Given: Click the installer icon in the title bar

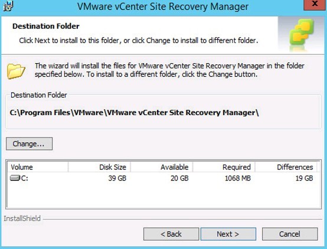Looking at the screenshot, I should pyautogui.click(x=8, y=6).
